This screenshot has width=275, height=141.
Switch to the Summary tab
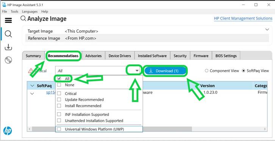[x=33, y=56]
